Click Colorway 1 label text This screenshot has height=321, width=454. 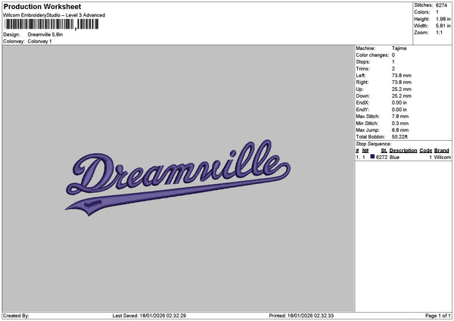click(39, 42)
